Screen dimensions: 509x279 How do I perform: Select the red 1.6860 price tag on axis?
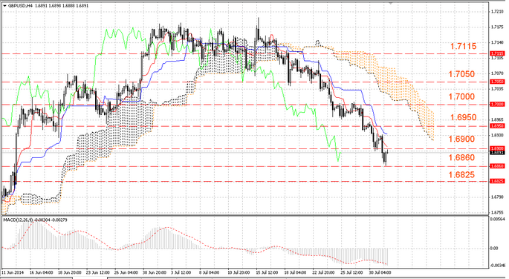pos(497,166)
